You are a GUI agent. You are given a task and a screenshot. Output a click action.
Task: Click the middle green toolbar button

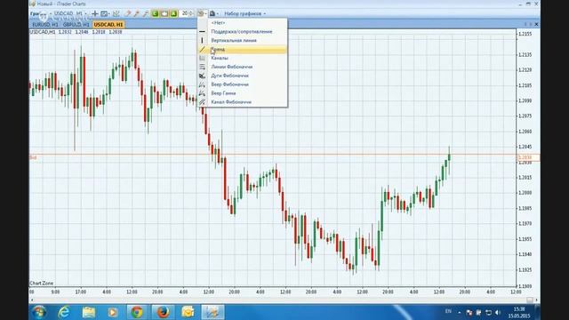[x=164, y=14]
